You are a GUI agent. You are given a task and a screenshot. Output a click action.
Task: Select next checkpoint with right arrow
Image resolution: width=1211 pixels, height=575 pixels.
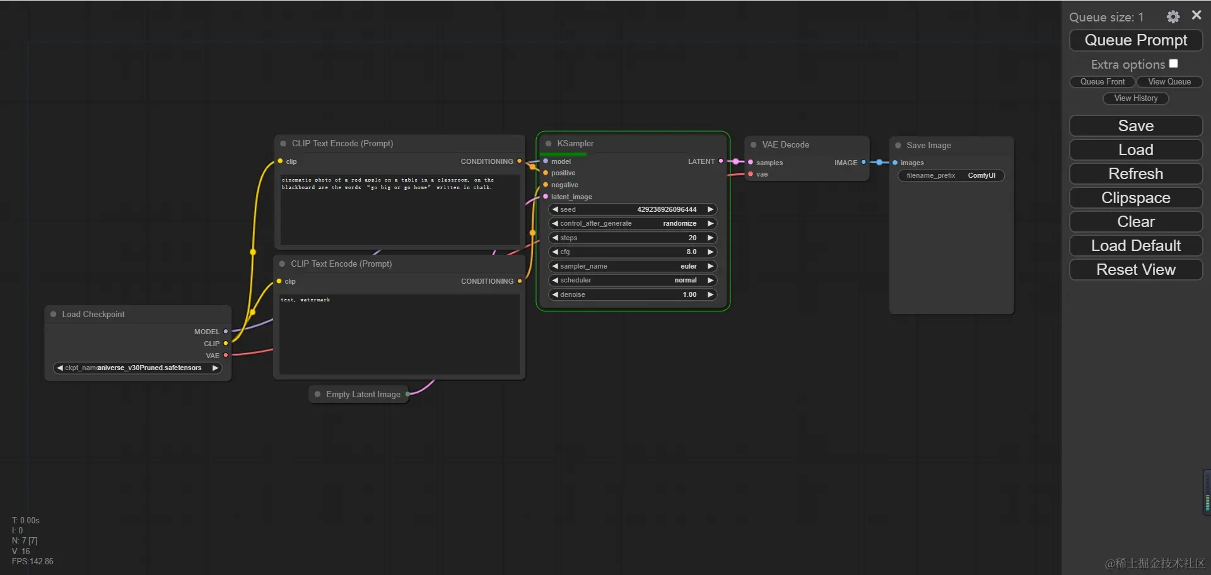point(215,368)
